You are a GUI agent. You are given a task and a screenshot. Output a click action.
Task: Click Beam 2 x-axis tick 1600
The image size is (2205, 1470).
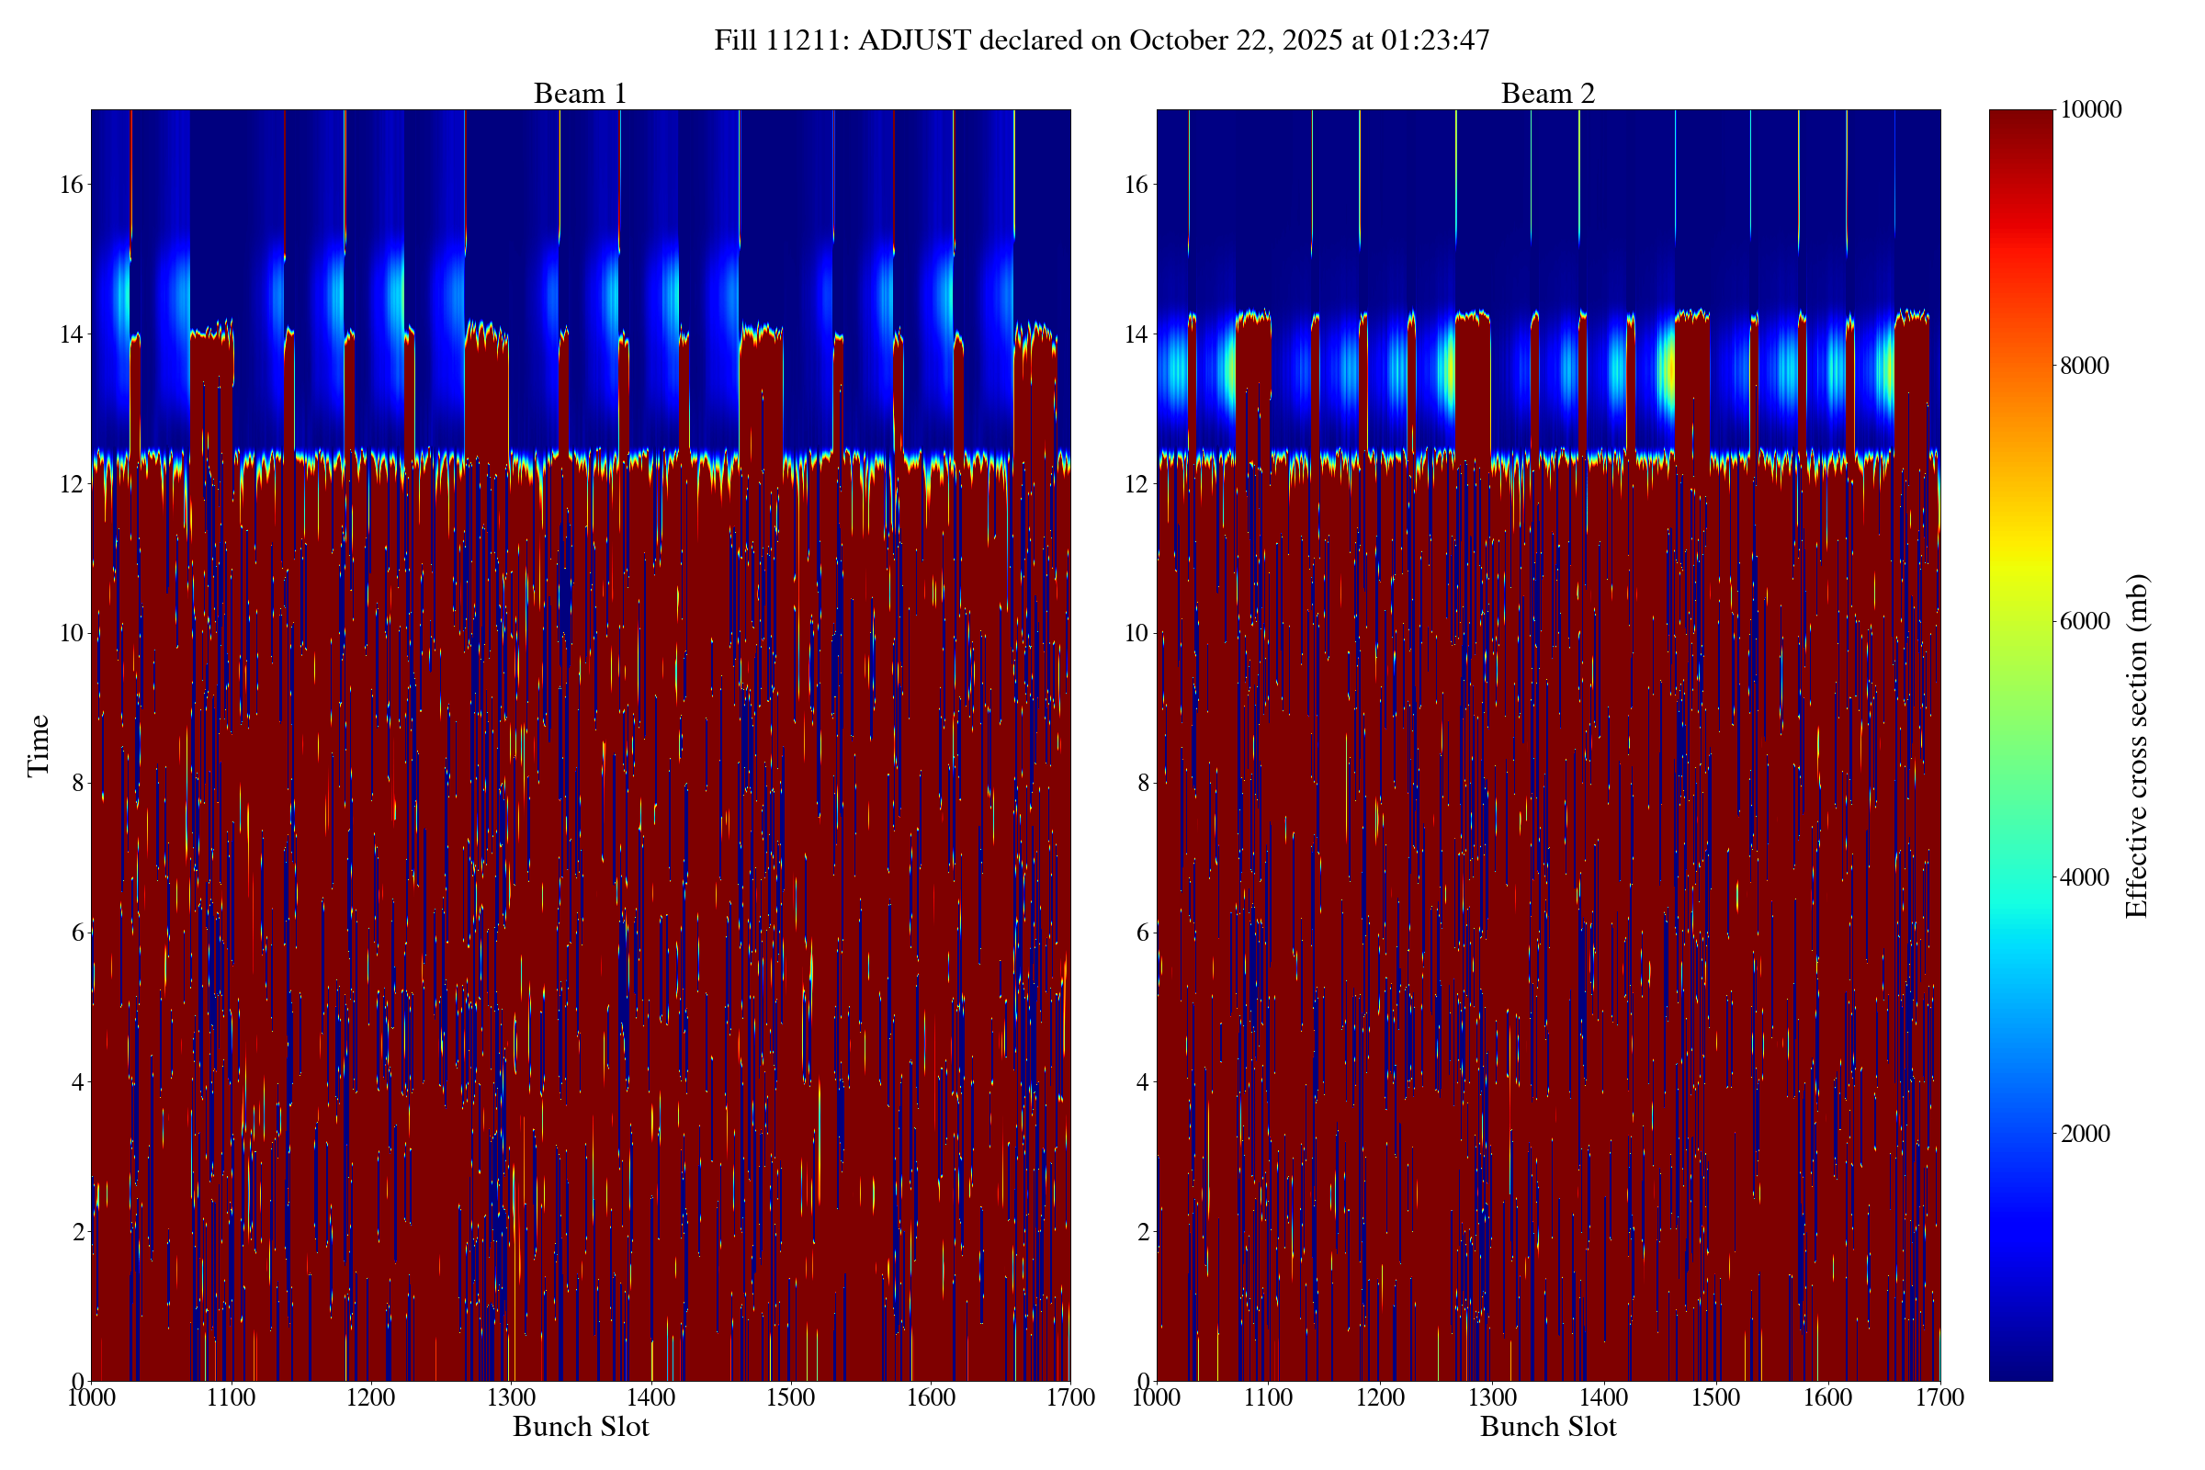(x=1827, y=1397)
